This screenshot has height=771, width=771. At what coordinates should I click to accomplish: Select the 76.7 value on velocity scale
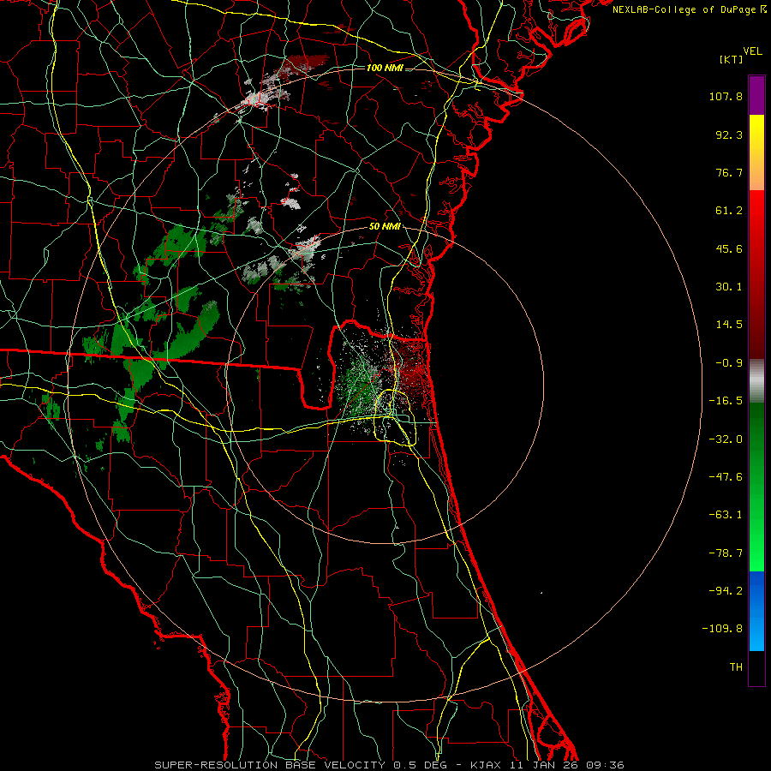coord(729,172)
